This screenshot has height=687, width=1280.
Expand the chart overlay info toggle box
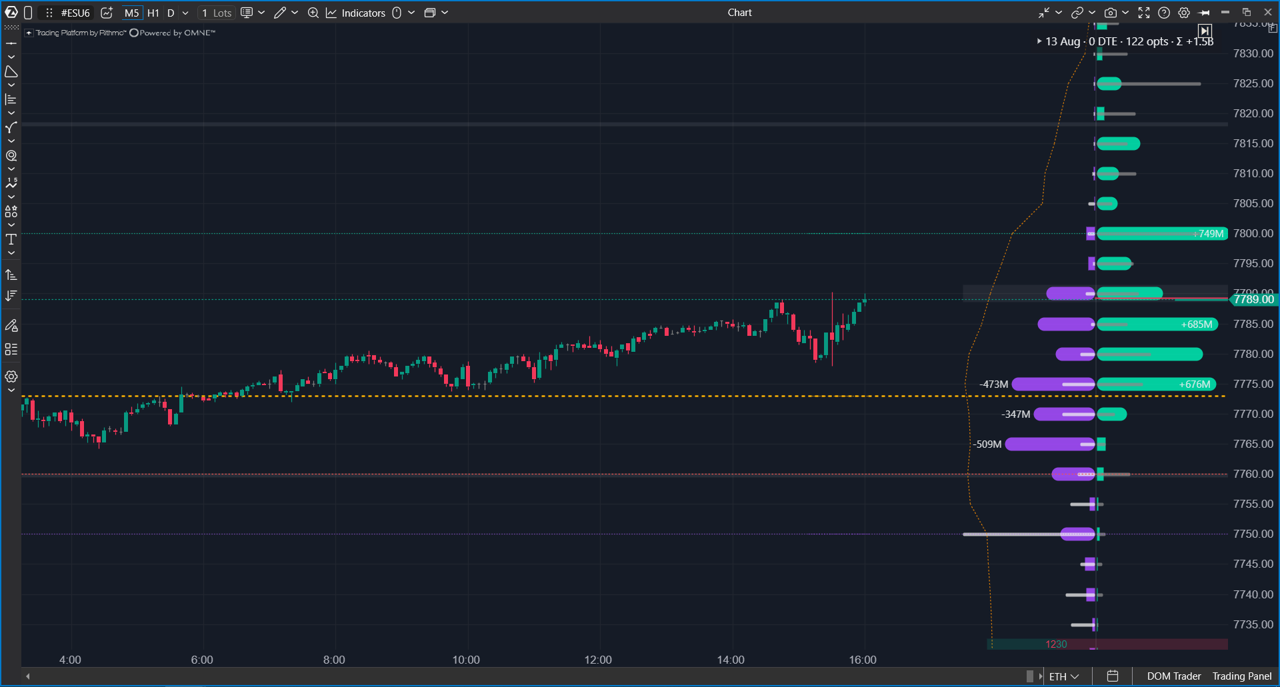(x=29, y=33)
